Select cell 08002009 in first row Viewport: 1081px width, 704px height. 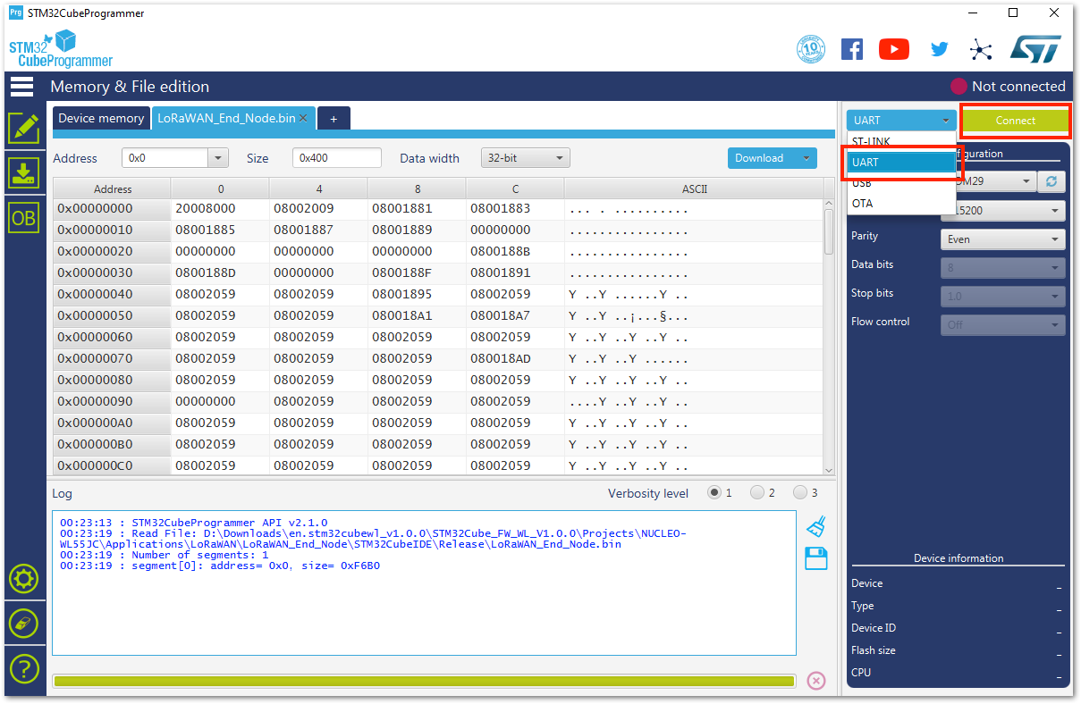click(x=318, y=208)
